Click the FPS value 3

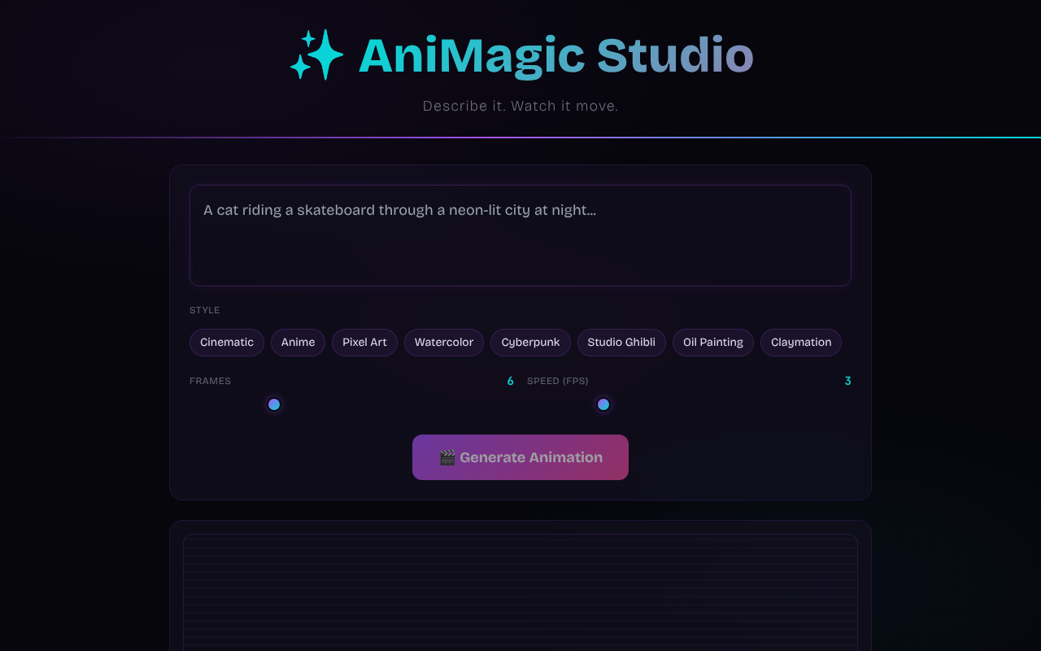847,381
